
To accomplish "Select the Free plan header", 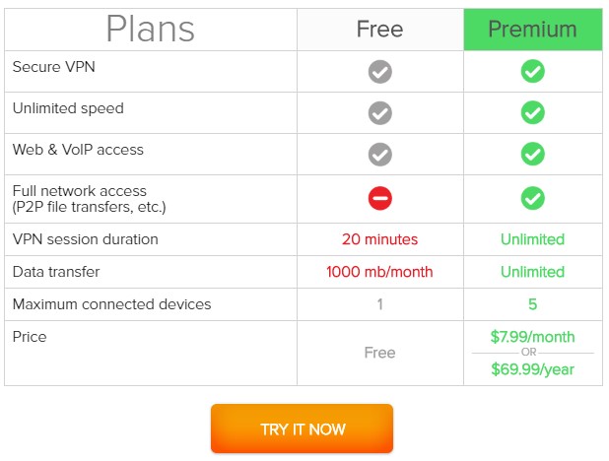I will click(x=379, y=30).
